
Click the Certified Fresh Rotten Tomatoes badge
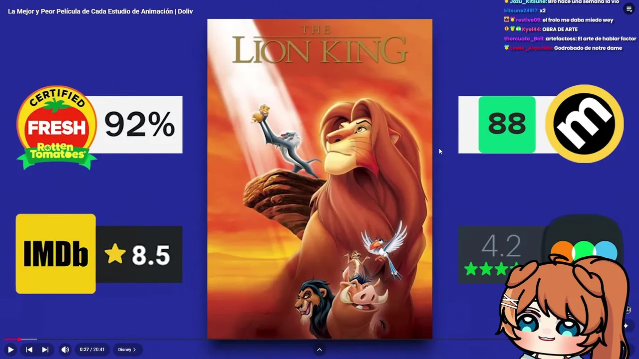[x=56, y=127]
